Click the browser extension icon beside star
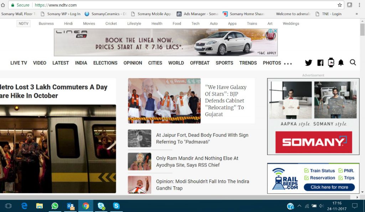Screen dimensions: 365x212 click(x=349, y=5)
